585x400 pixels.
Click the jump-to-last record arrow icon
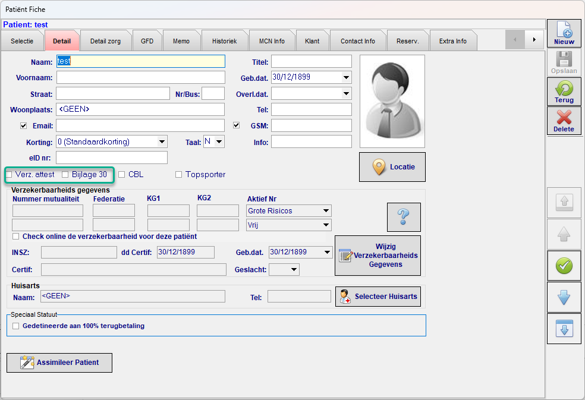click(x=564, y=329)
